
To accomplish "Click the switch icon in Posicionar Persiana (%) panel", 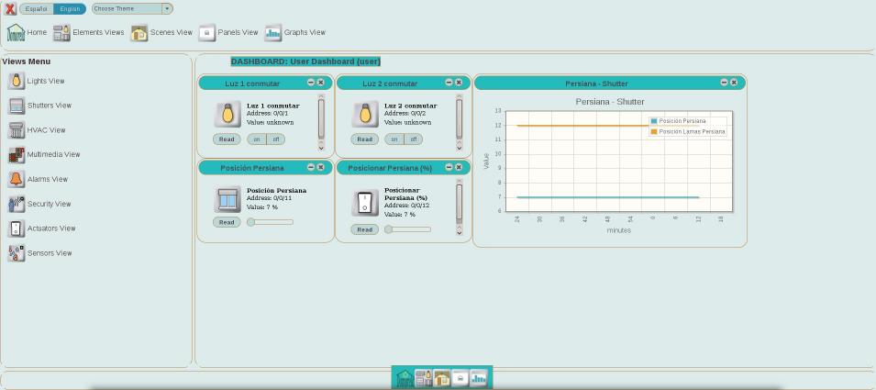I will coord(365,203).
